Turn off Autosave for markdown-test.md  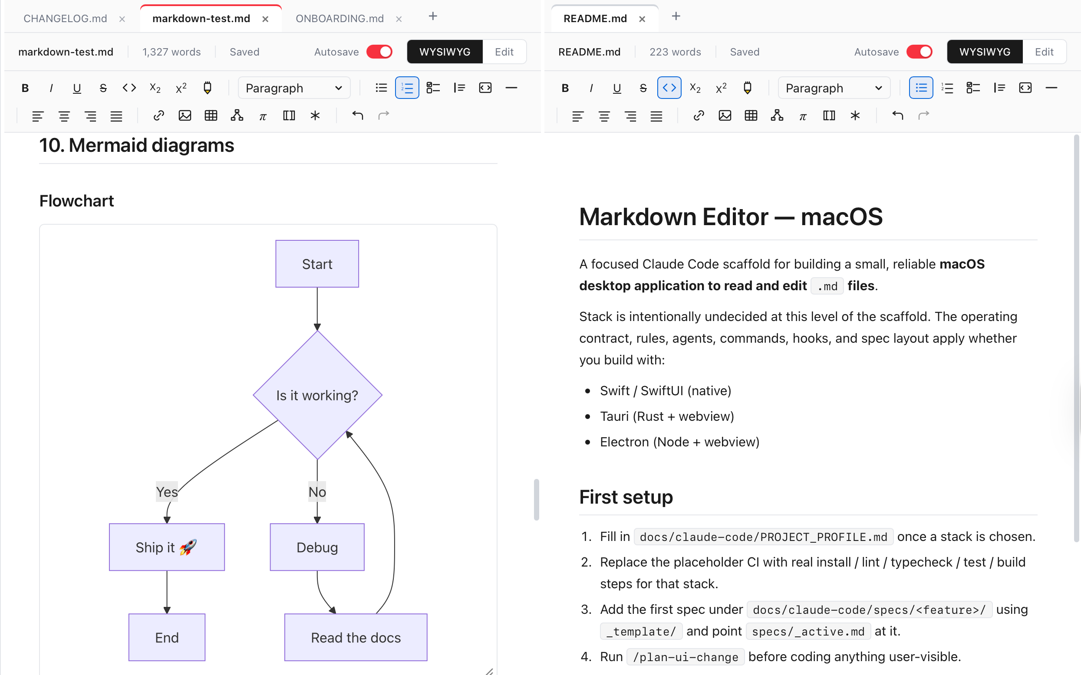pyautogui.click(x=379, y=52)
